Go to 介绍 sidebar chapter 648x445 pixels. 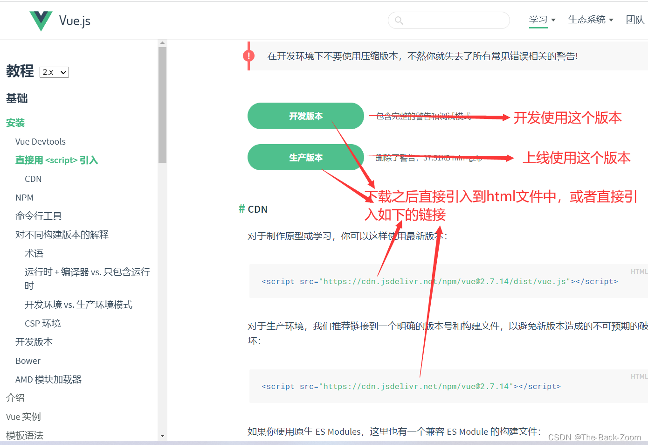(x=15, y=398)
